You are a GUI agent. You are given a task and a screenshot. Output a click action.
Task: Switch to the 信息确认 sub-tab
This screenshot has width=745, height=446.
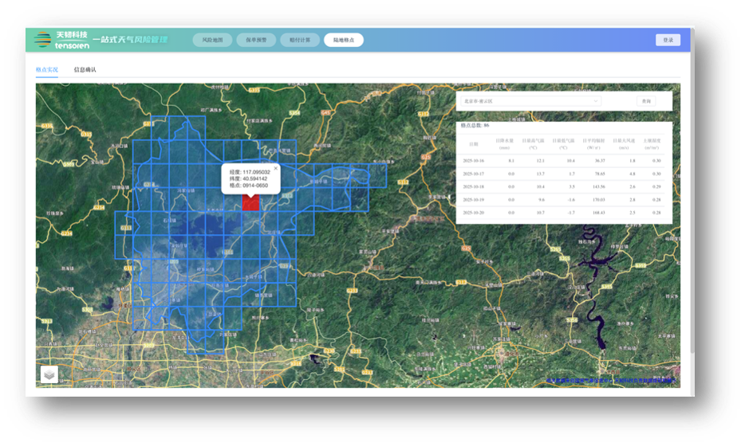[85, 70]
